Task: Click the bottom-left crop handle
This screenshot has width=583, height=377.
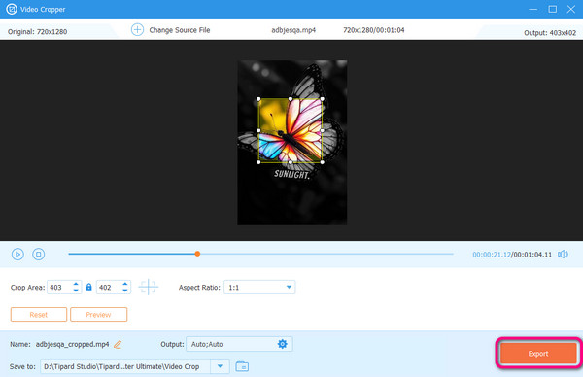Action: 258,162
